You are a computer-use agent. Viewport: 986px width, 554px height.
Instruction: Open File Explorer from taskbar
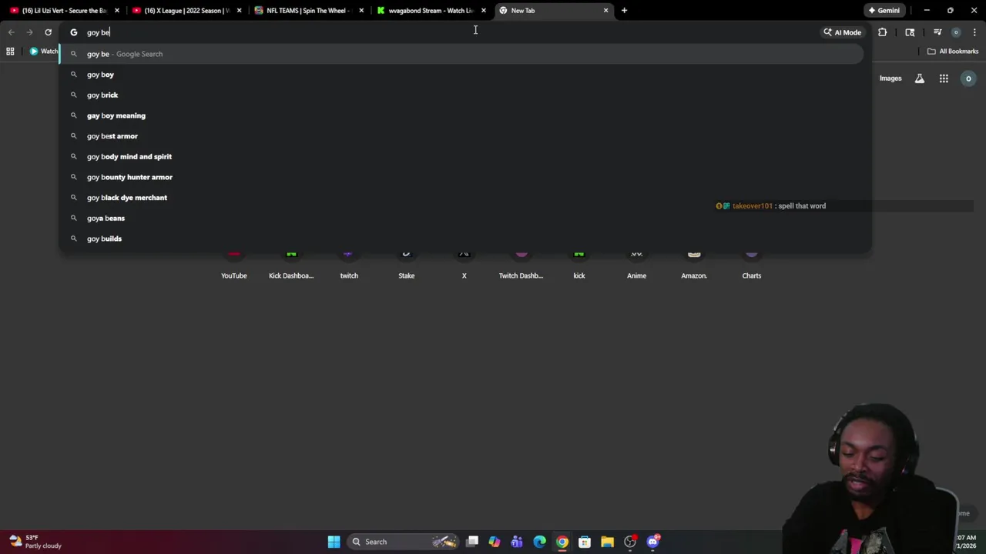(607, 542)
